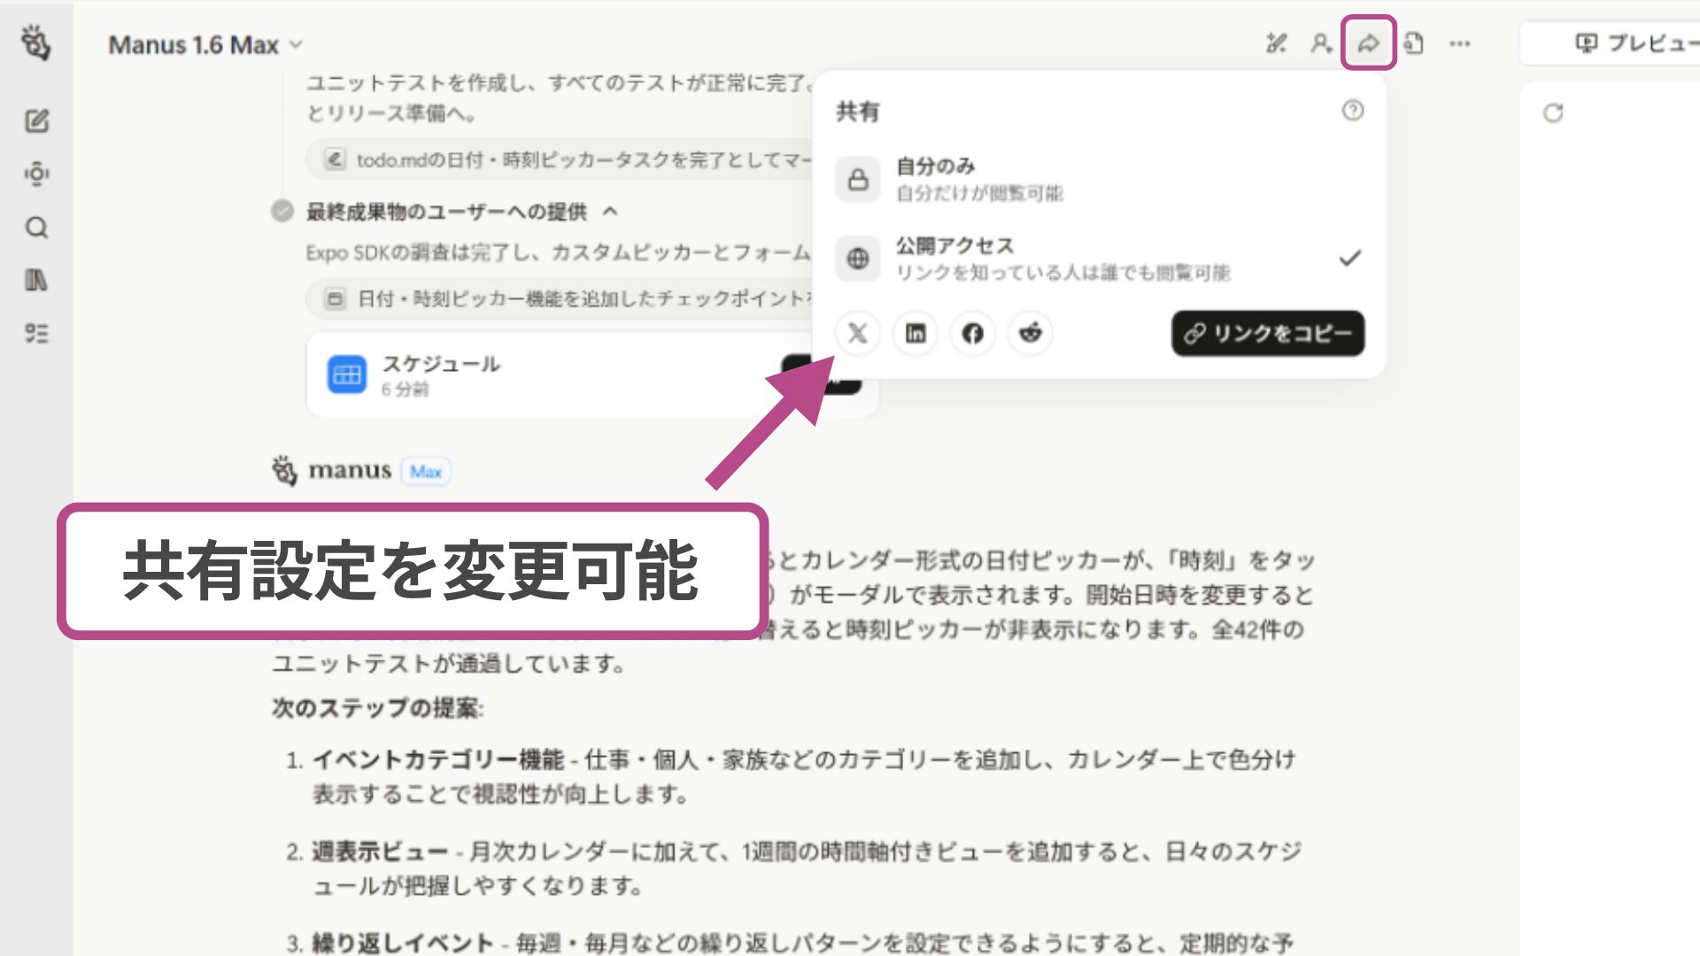Viewport: 1700px width, 956px height.
Task: Open the task list icon in left sidebar
Action: pyautogui.click(x=36, y=333)
